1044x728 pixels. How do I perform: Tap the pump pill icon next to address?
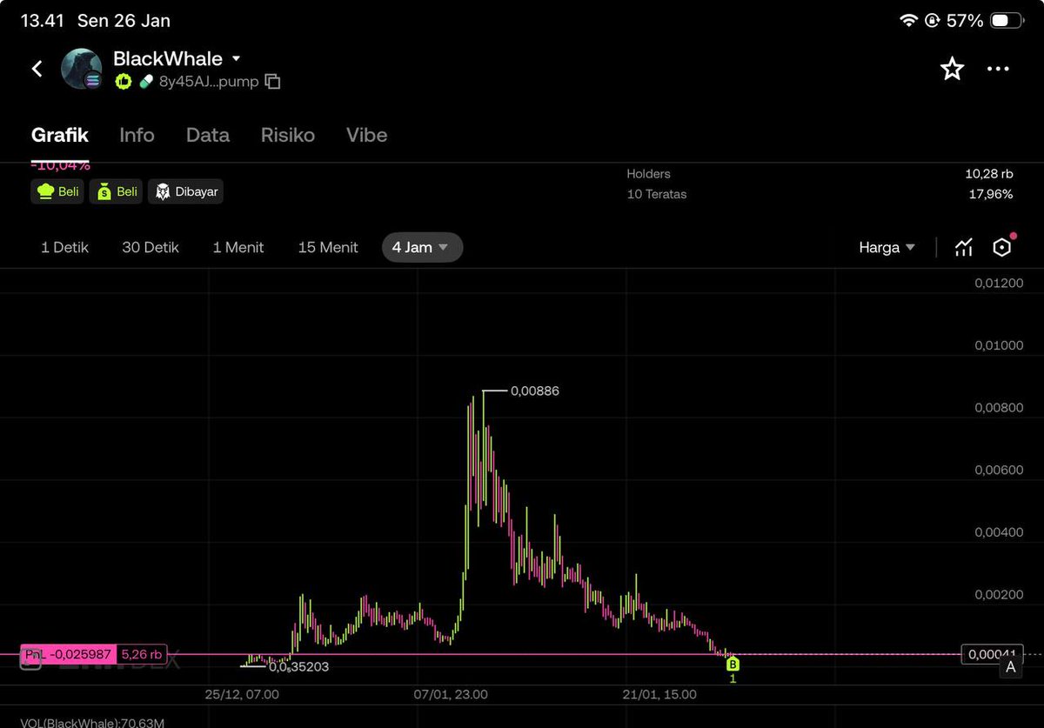[146, 82]
